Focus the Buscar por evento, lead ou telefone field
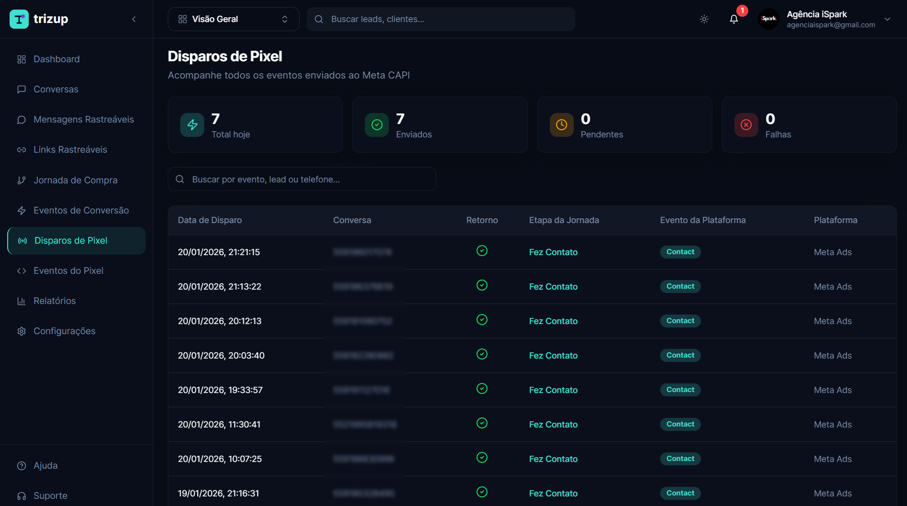Viewport: 907px width, 506px height. point(302,179)
